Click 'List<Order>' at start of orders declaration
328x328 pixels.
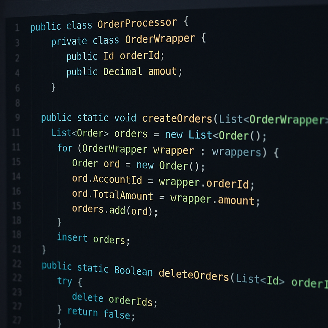tap(80, 133)
